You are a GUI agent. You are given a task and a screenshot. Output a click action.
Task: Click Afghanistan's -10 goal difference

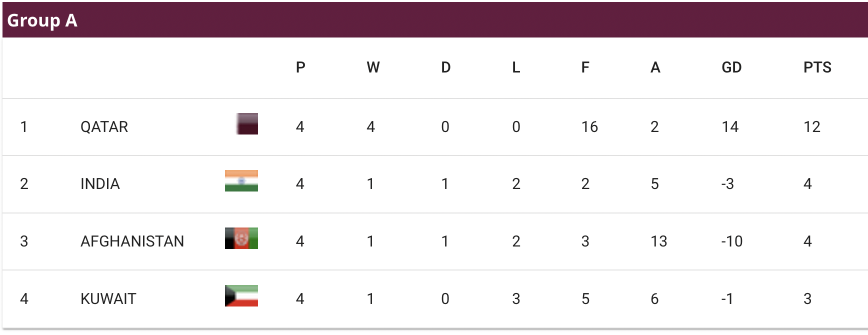[732, 241]
